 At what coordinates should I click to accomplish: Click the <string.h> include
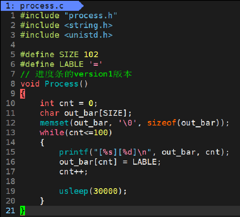point(88,25)
